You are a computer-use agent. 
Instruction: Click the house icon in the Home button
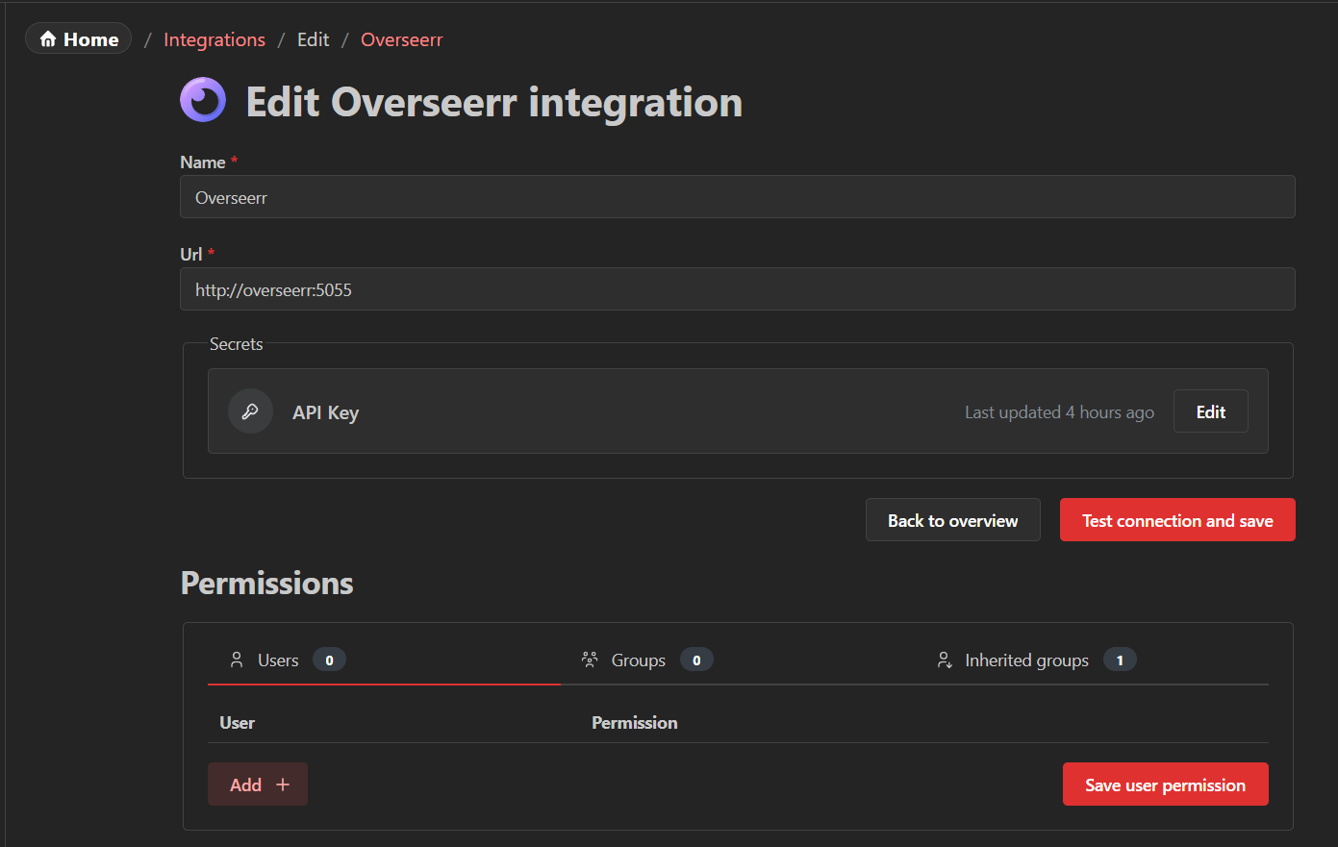point(48,39)
